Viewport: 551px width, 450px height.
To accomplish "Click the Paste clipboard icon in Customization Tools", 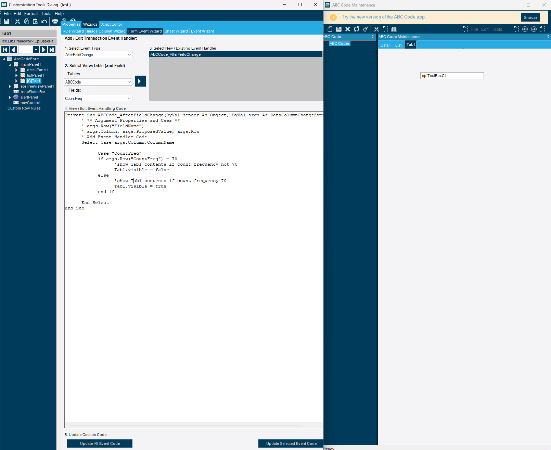I will click(35, 21).
